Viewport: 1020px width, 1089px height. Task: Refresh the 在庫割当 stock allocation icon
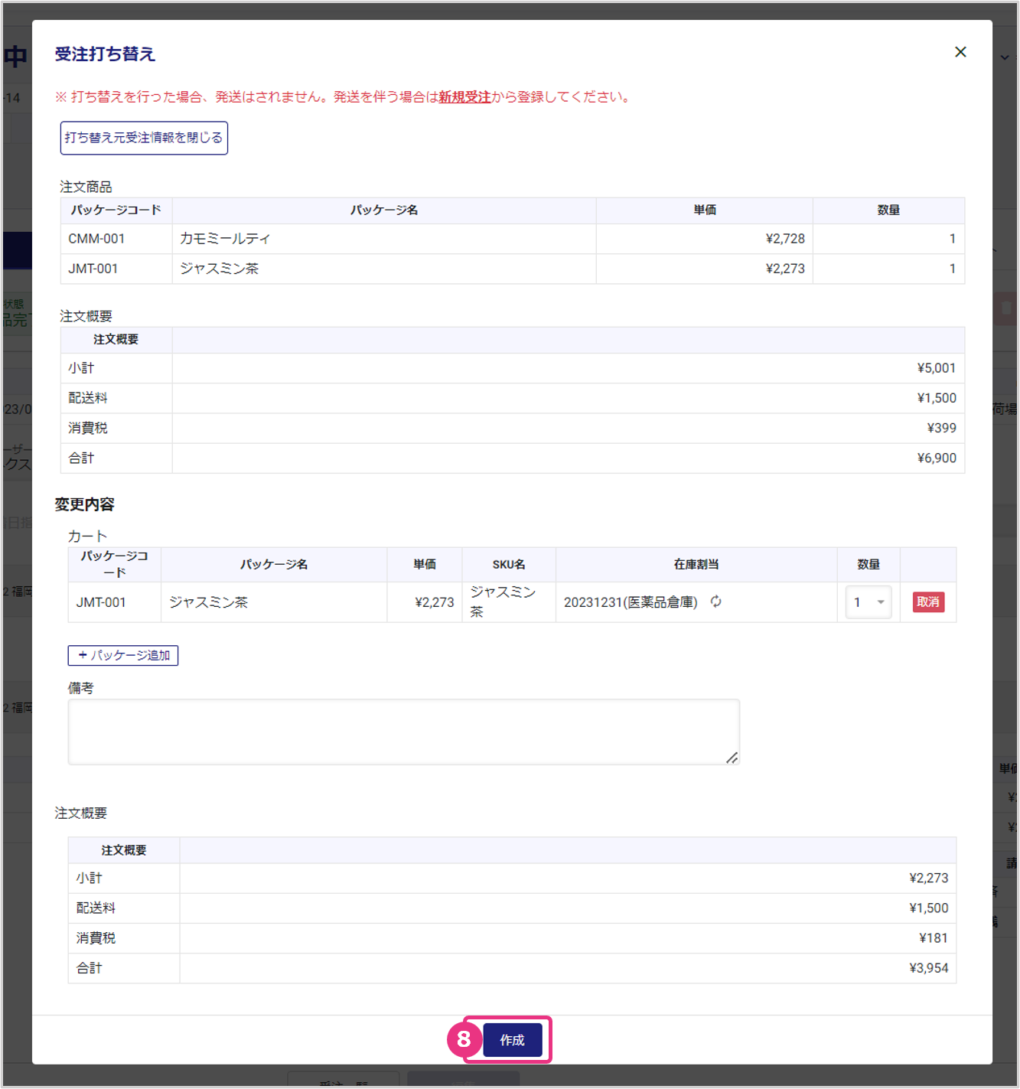point(715,602)
